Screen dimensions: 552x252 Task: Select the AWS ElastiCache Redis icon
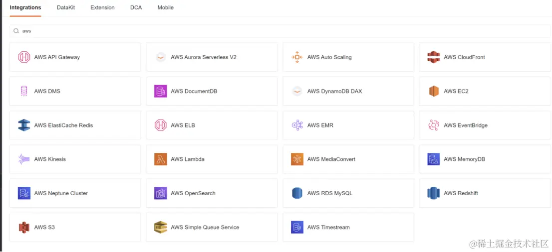pyautogui.click(x=24, y=125)
